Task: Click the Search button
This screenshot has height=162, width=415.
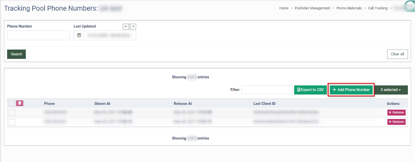Action: 16,54
